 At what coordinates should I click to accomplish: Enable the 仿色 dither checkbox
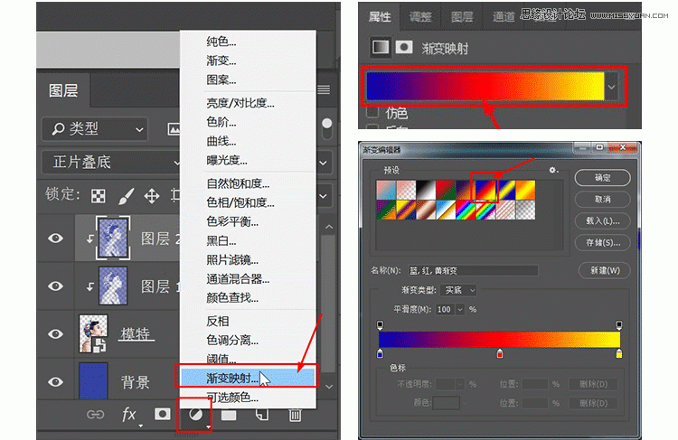click(x=372, y=112)
